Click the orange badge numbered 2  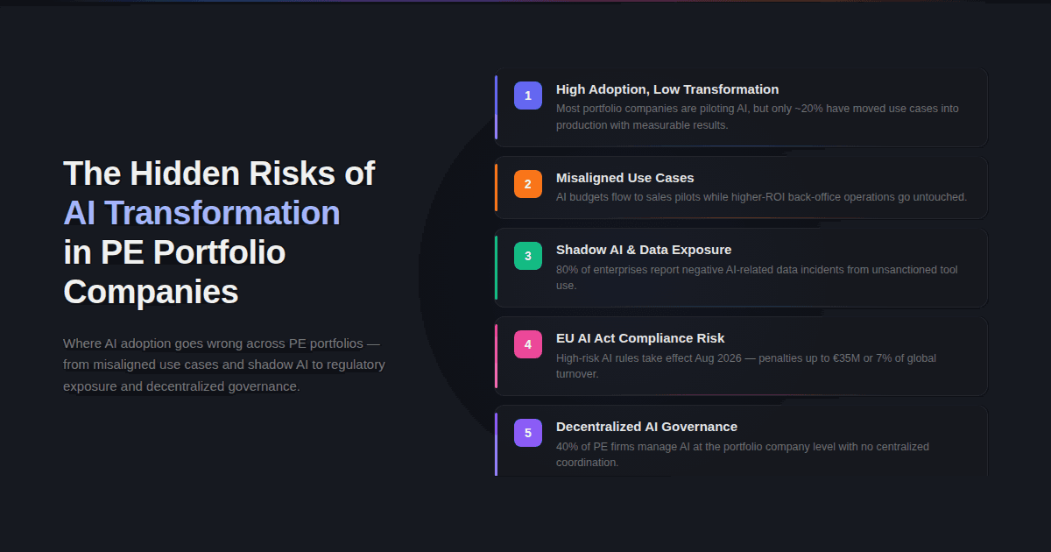tap(527, 184)
